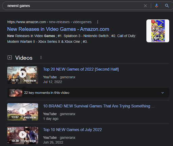Click the Amazon result snippet description text
This screenshot has height=146, width=173.
pos(72,39)
